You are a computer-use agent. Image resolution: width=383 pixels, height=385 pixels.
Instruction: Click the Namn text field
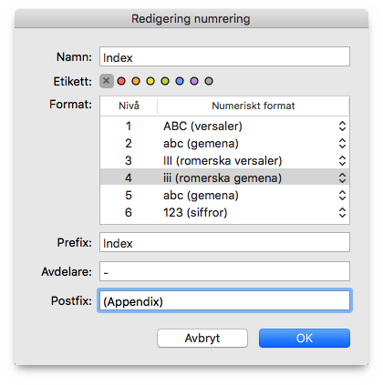[x=224, y=56]
